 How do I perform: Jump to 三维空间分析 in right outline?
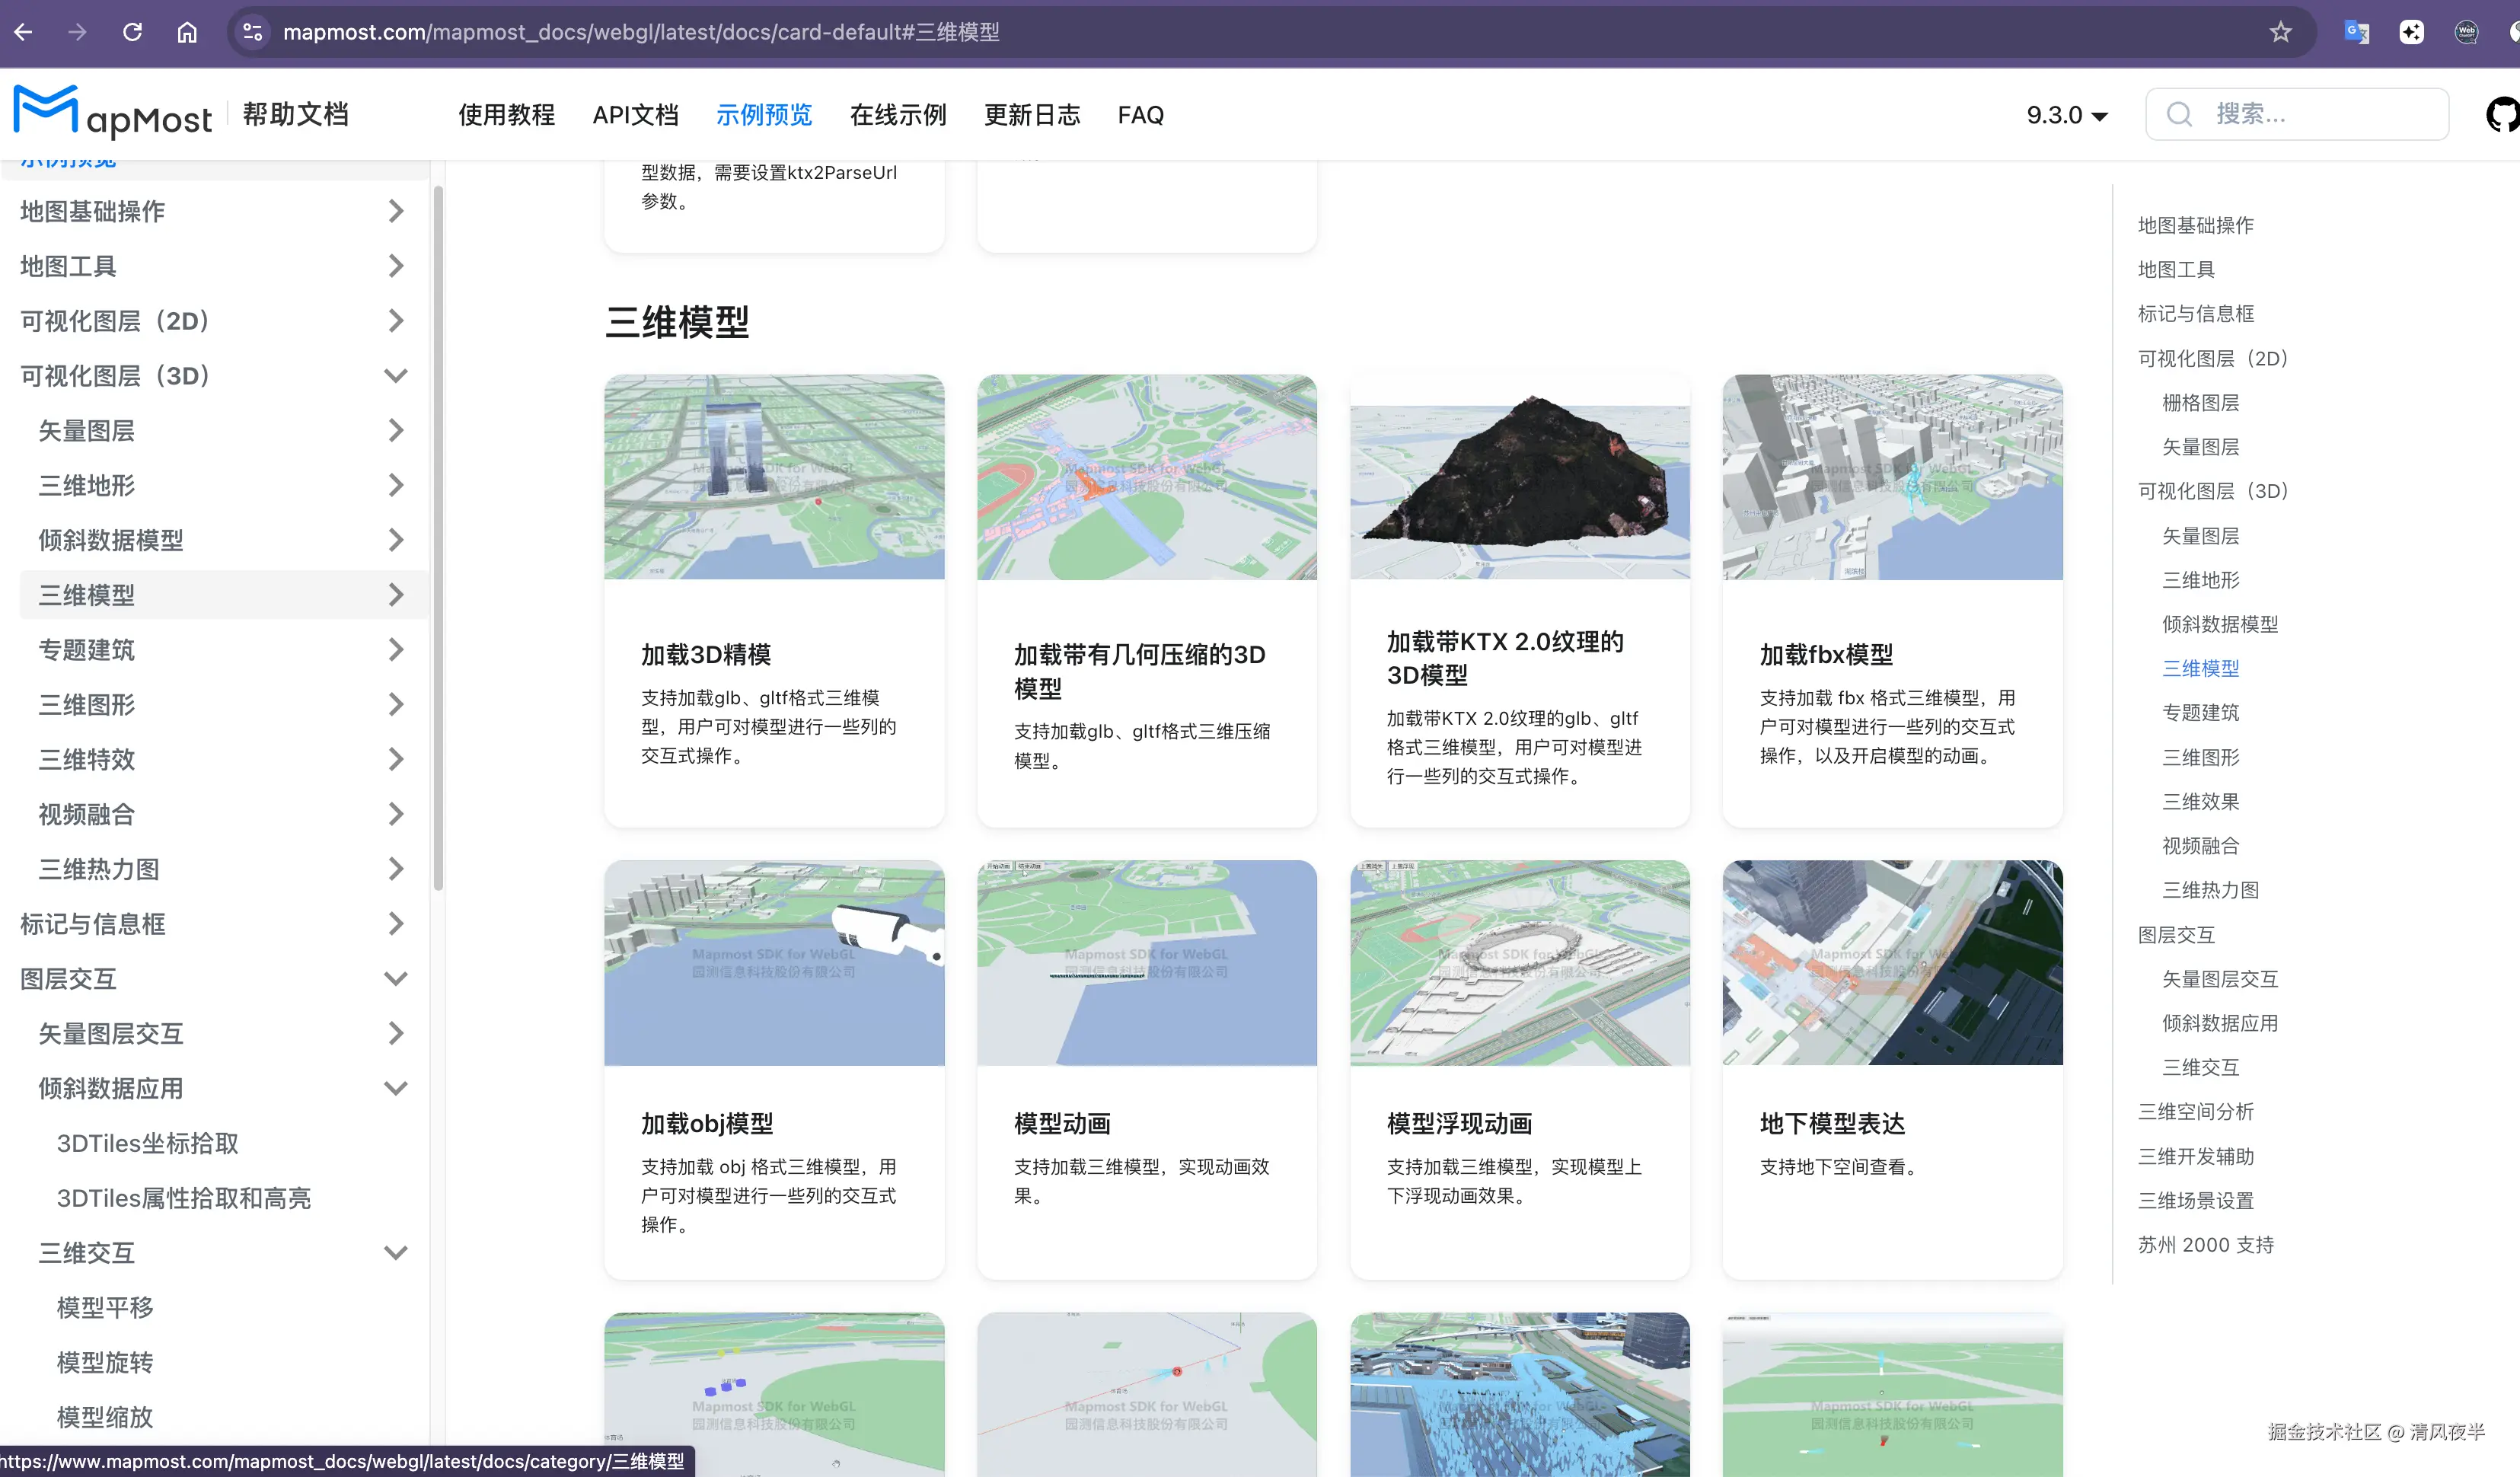2195,1111
